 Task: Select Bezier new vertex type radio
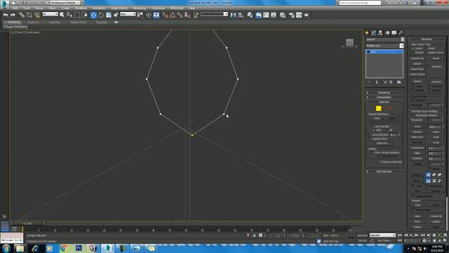(x=426, y=48)
